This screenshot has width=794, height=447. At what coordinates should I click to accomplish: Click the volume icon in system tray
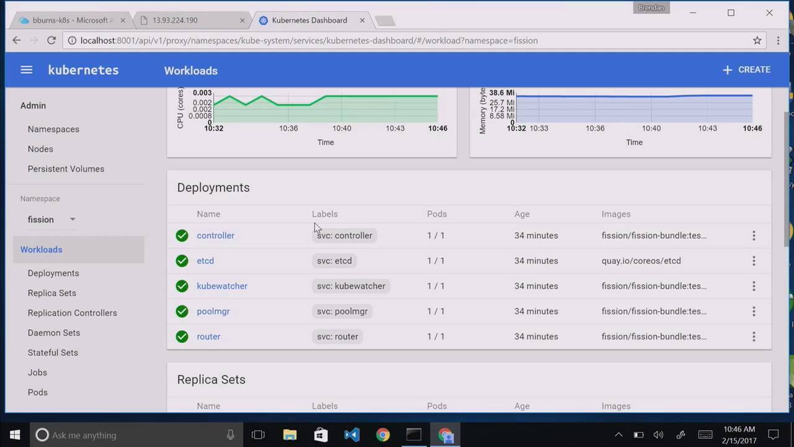point(659,435)
